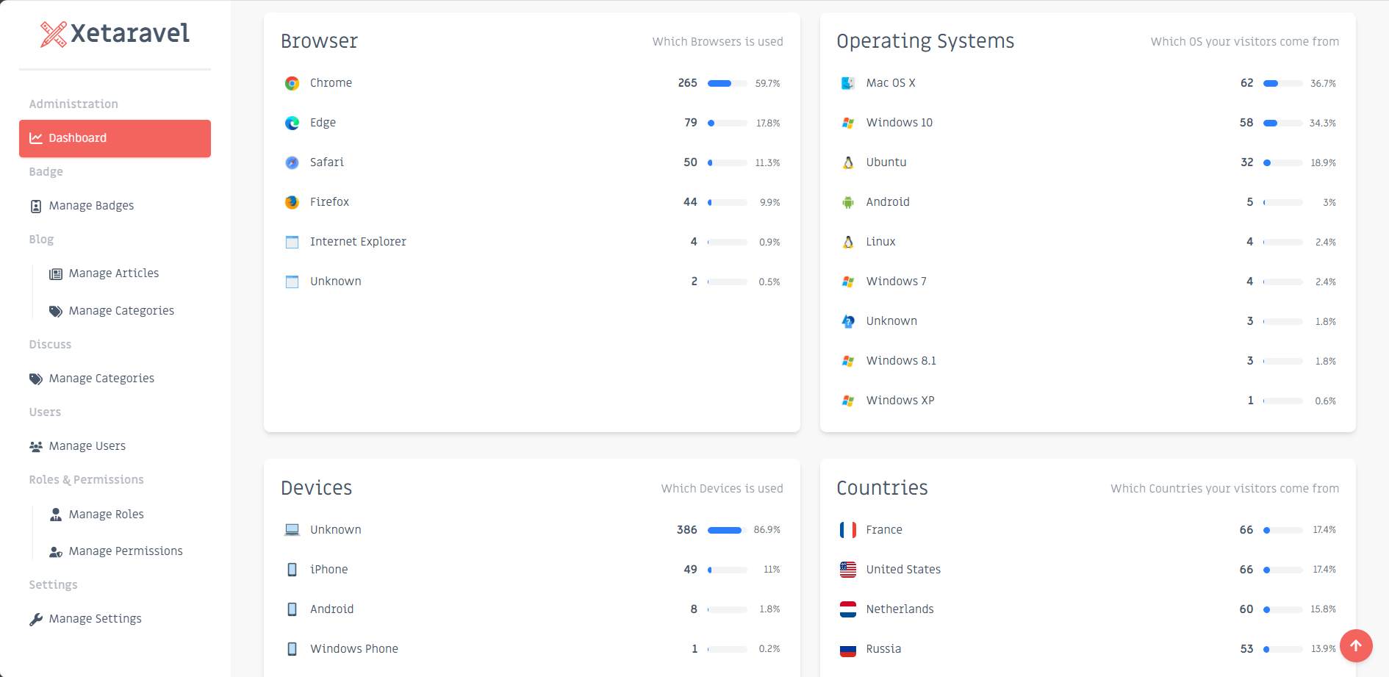Viewport: 1389px width, 677px height.
Task: Click the Android robot icon
Action: click(847, 201)
